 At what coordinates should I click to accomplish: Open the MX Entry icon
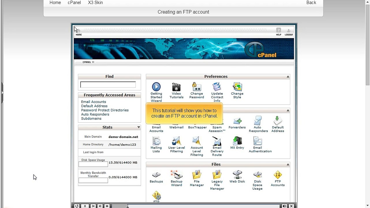click(x=237, y=141)
